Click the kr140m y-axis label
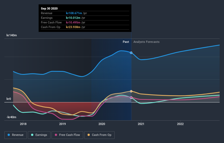The image size is (224, 143). [11, 35]
